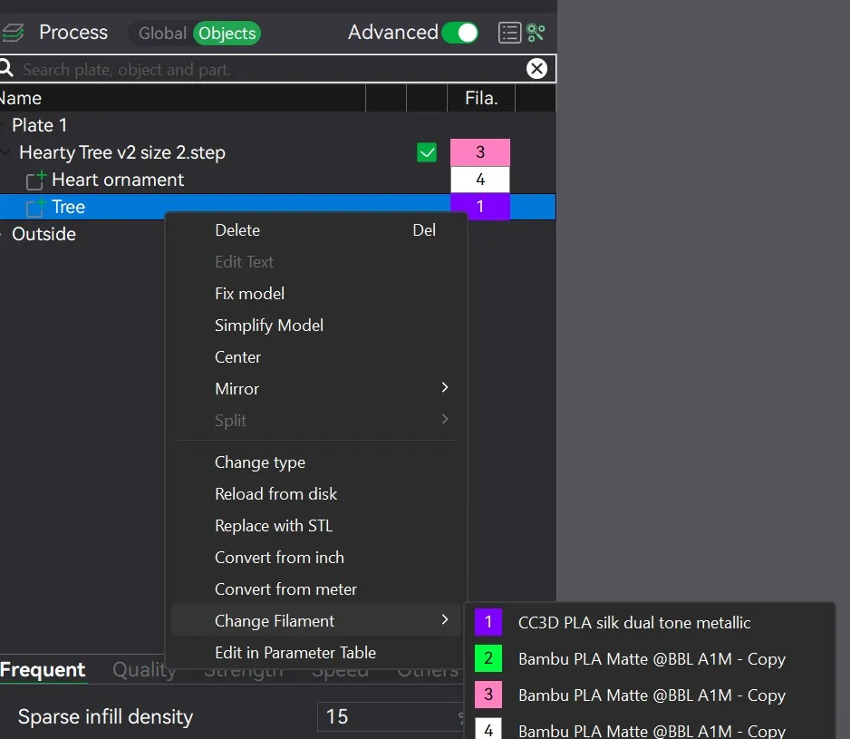Open the parameter table list icon

509,33
